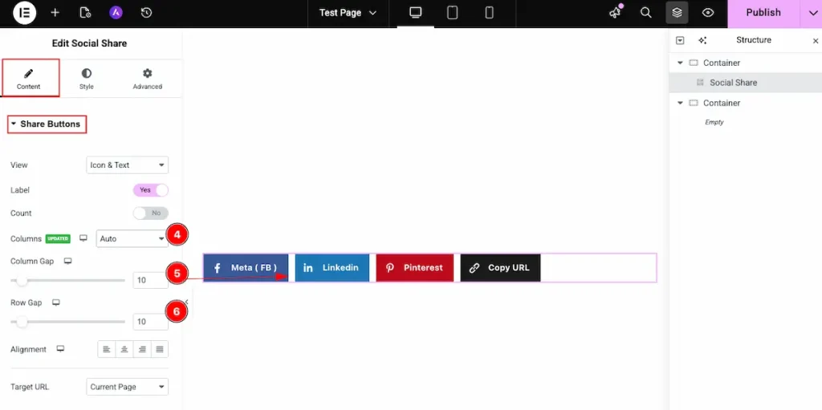The width and height of the screenshot is (822, 410).
Task: Collapse the first Container in Structure
Action: (680, 63)
